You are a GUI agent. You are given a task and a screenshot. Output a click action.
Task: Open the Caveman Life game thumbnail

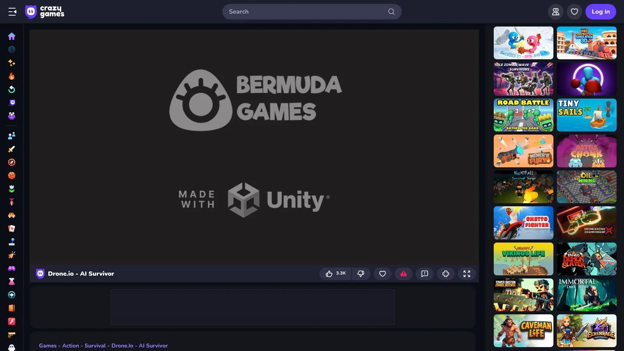523,331
